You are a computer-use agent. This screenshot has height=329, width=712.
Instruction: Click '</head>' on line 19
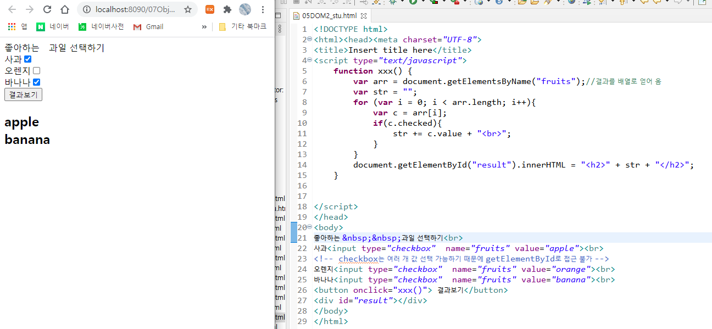coord(331,217)
